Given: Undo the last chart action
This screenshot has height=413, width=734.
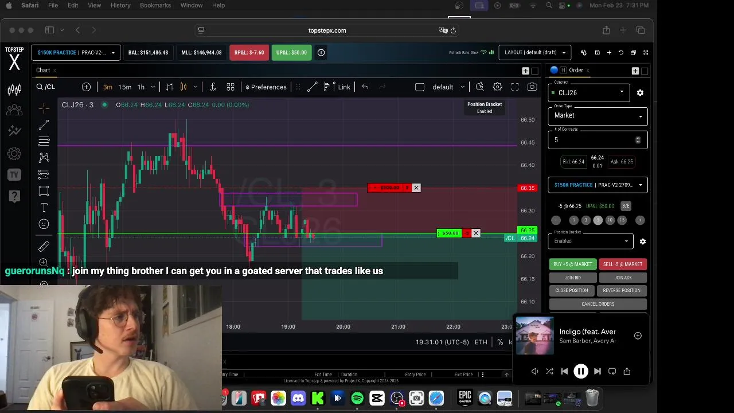Looking at the screenshot, I should [365, 87].
